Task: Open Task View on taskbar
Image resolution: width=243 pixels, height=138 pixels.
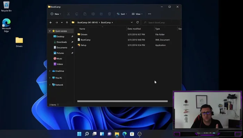Action: [x=94, y=134]
